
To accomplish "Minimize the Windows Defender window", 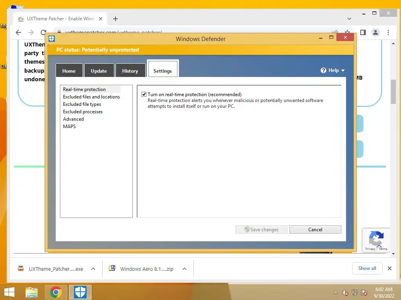I will (x=320, y=38).
